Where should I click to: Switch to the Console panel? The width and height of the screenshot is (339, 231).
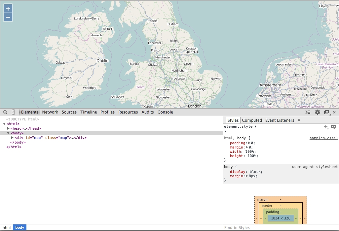pos(165,112)
